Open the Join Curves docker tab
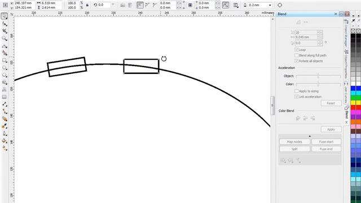The image size is (361, 203). click(346, 92)
